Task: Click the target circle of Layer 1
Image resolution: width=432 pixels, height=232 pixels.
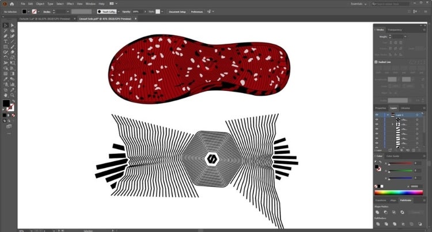Action: click(417, 115)
